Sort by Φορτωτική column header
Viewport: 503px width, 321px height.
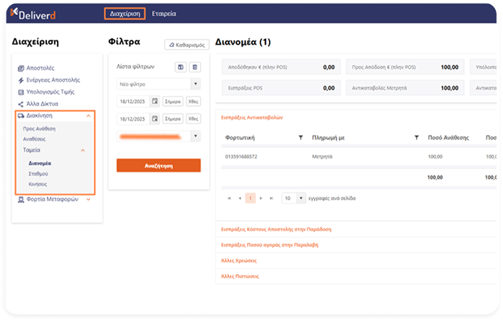tap(240, 138)
